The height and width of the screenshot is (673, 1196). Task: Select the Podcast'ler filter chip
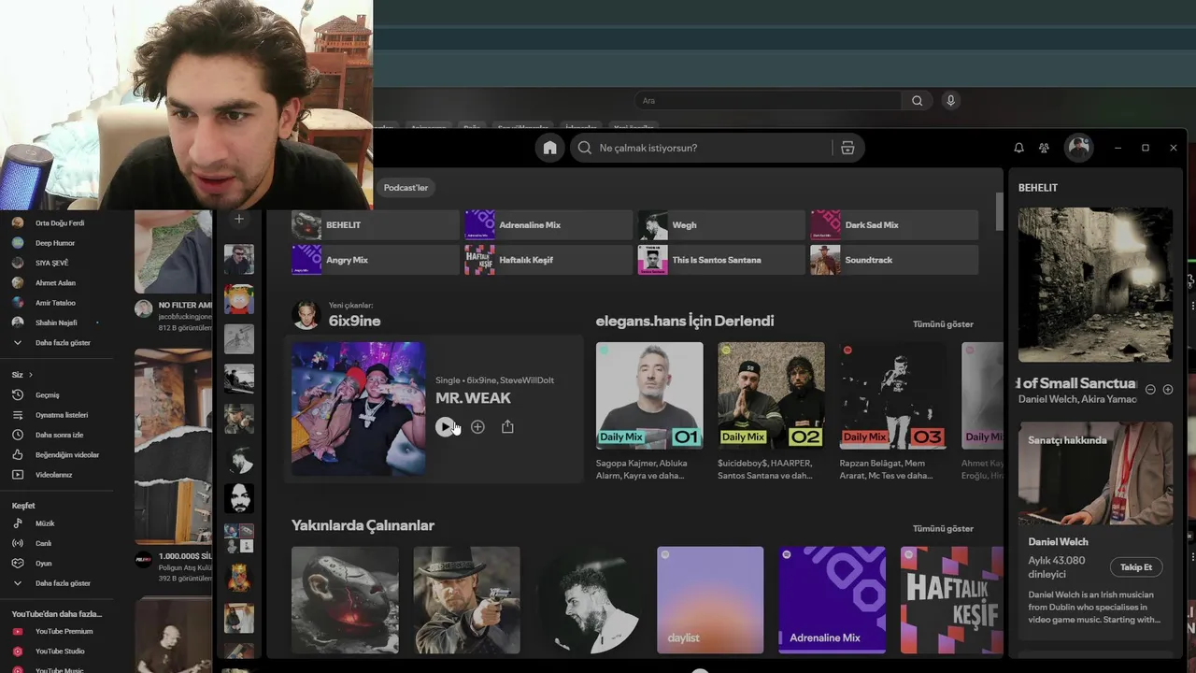[x=406, y=188]
